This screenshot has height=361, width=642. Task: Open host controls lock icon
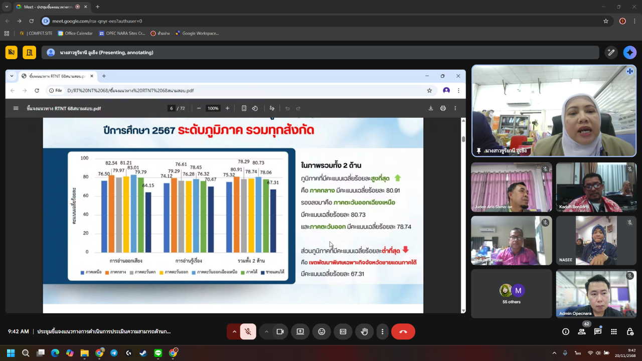[x=630, y=331]
